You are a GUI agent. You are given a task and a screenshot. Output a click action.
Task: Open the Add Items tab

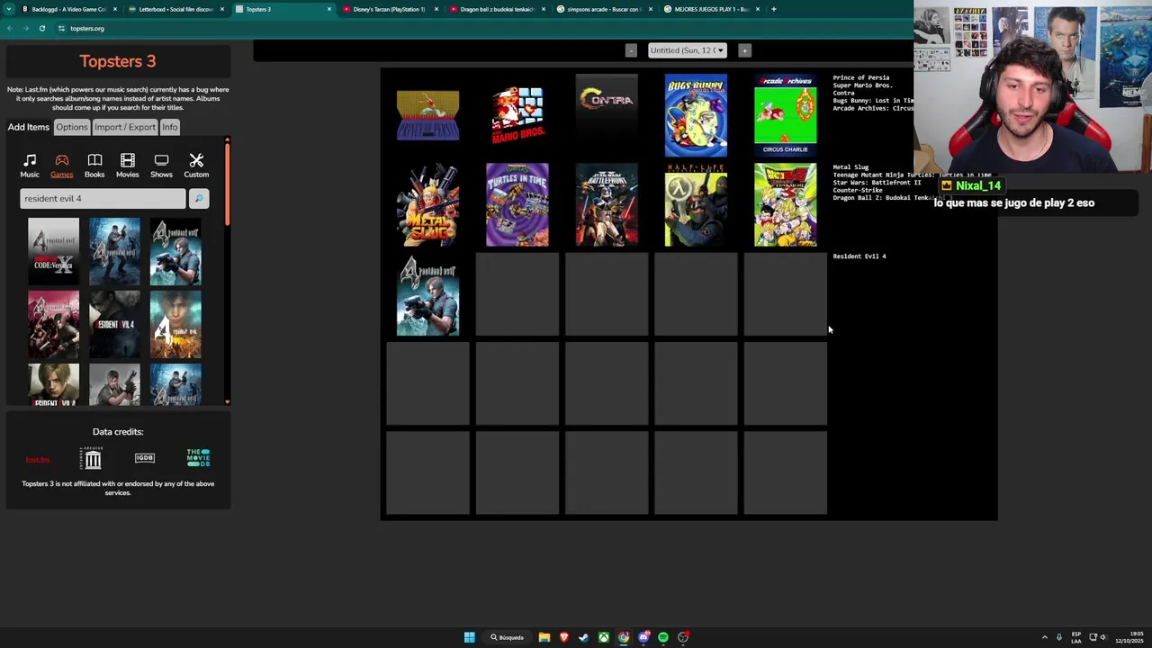coord(29,127)
